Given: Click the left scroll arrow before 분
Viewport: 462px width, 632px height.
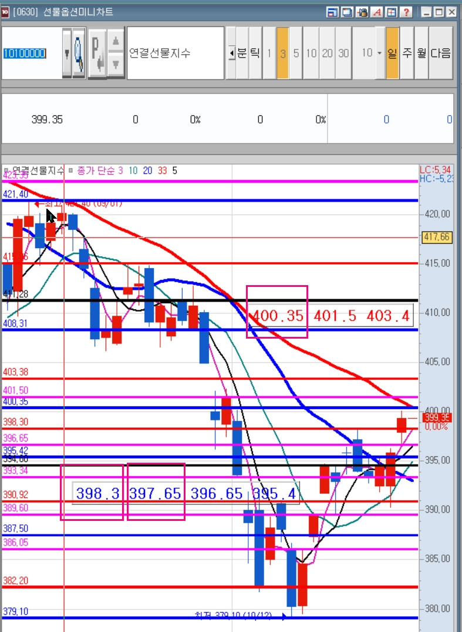Looking at the screenshot, I should [x=231, y=53].
